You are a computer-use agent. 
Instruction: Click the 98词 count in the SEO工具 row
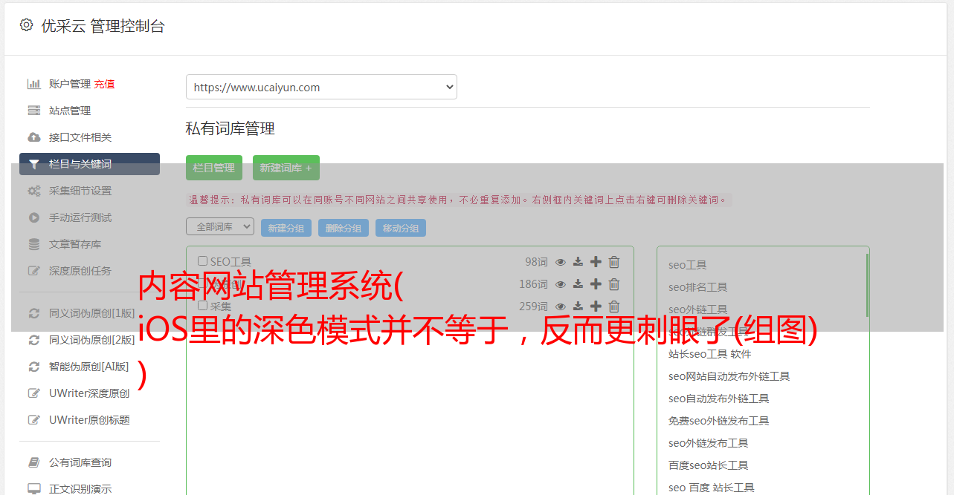tap(536, 262)
